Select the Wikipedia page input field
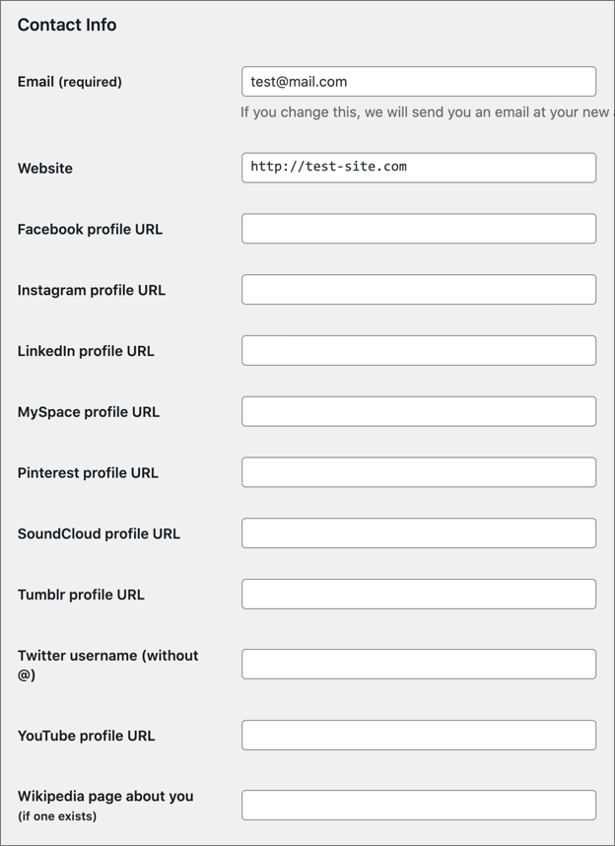 (418, 806)
